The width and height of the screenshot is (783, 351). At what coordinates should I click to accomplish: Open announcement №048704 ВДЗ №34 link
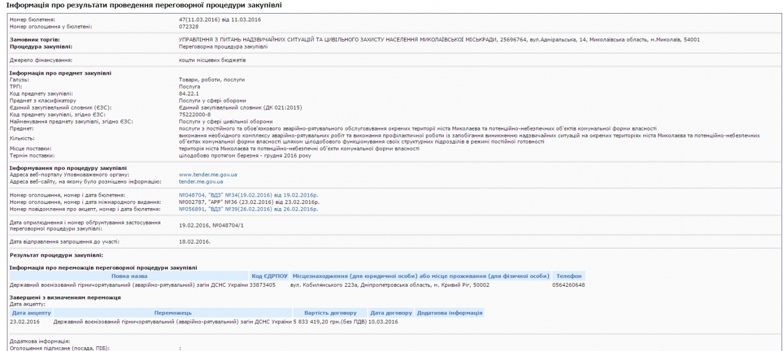coord(248,195)
